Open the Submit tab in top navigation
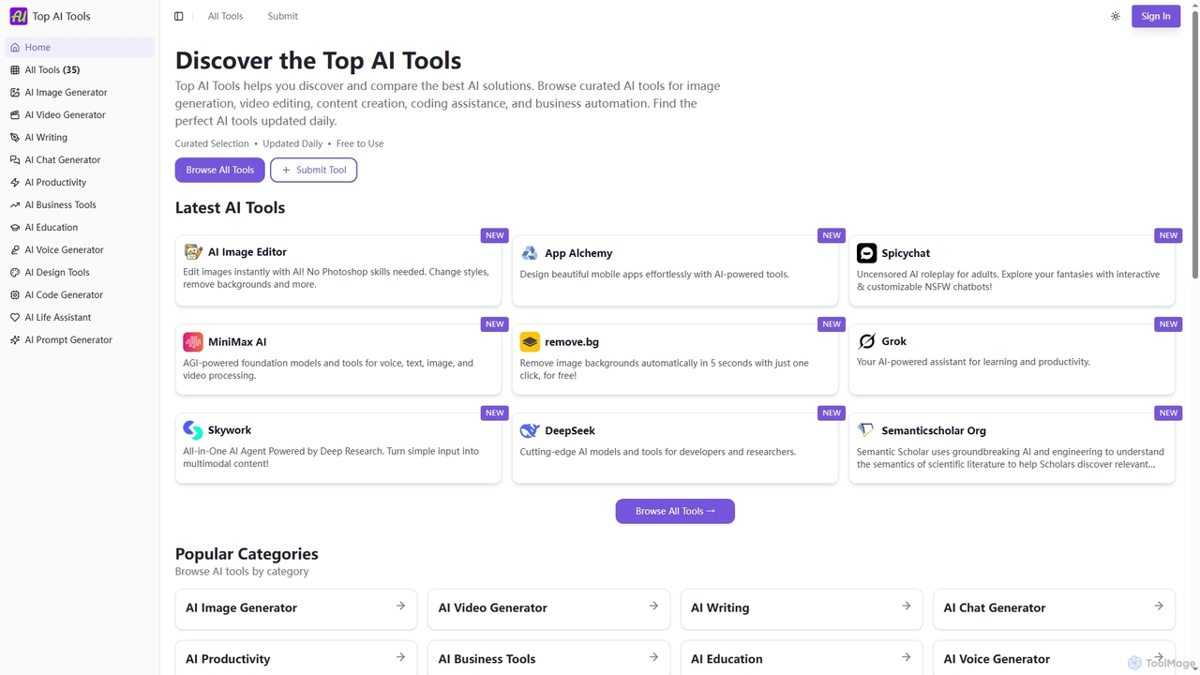 pos(282,16)
